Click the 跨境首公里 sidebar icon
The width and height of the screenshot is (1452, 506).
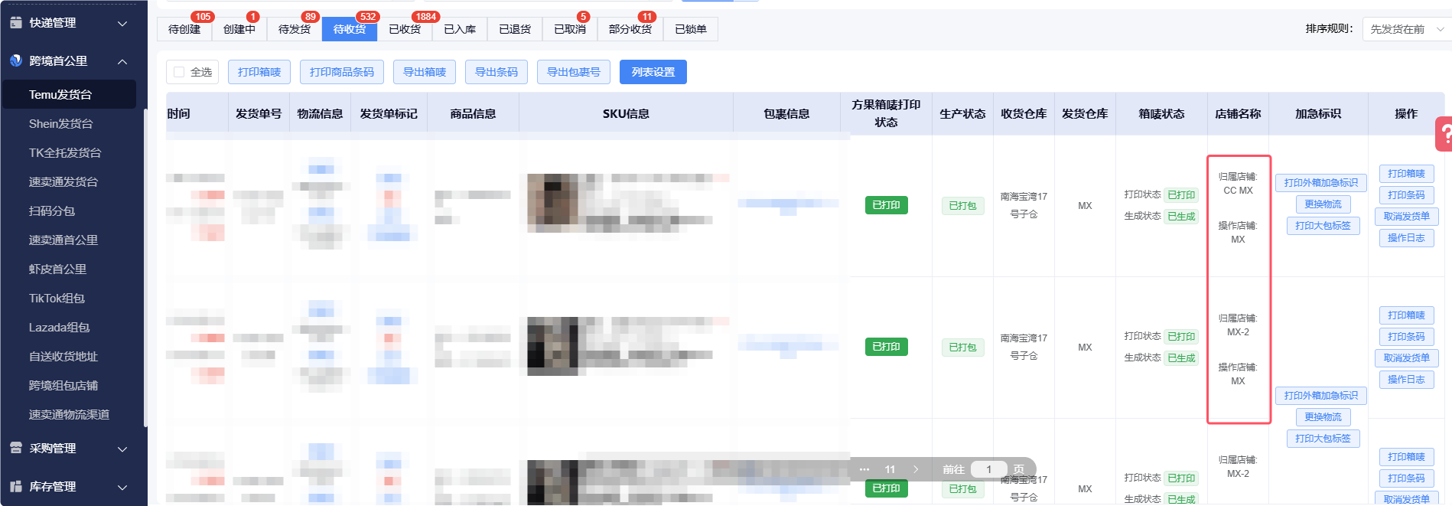pos(16,60)
